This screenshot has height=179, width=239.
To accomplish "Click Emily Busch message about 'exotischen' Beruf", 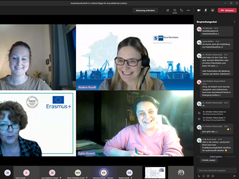I will (217, 145).
